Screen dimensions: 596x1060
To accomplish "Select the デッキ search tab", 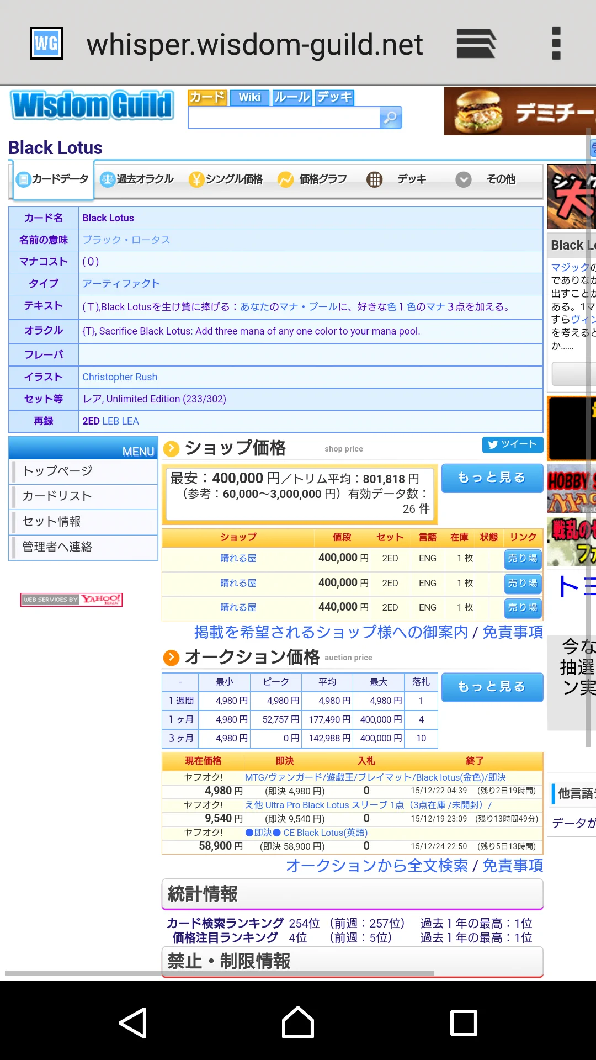I will (x=334, y=97).
